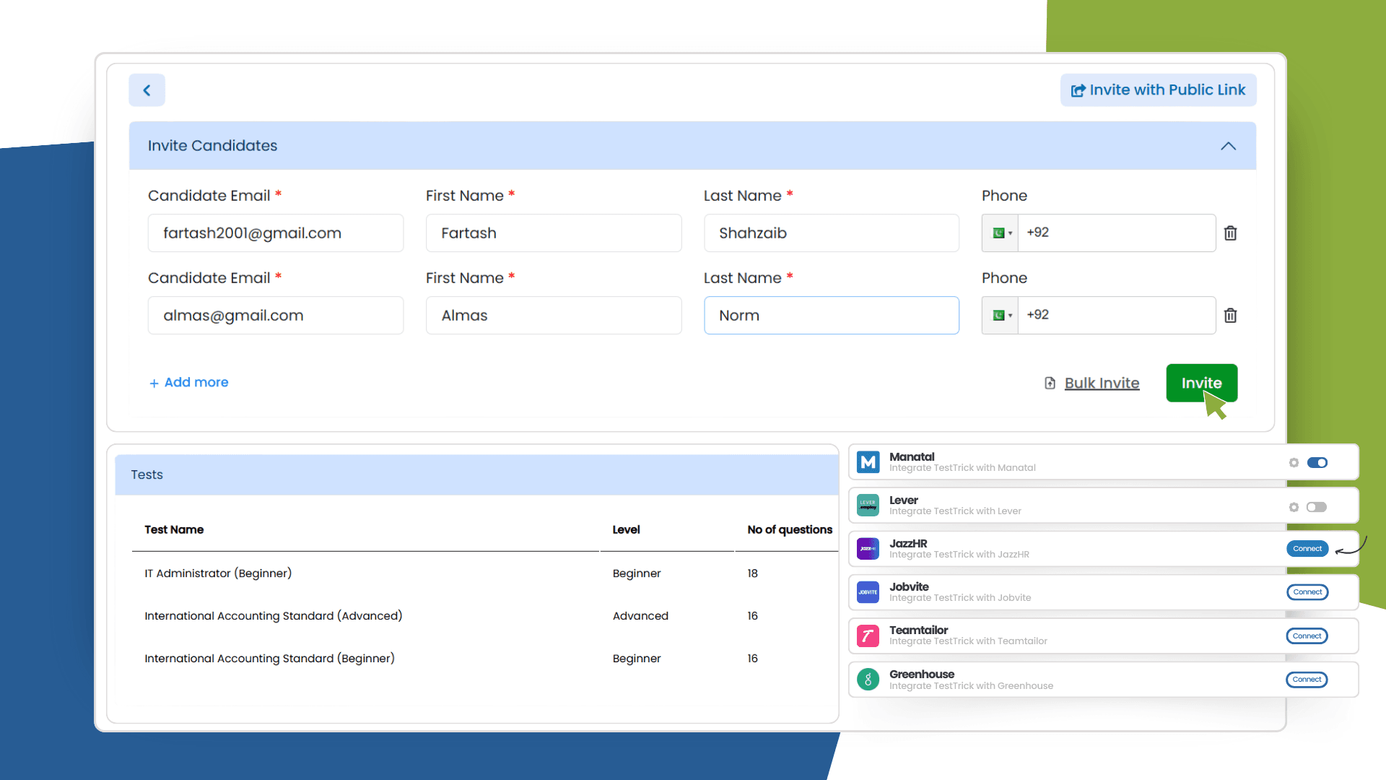The width and height of the screenshot is (1386, 780).
Task: Connect the Jobvite integration
Action: [1307, 592]
